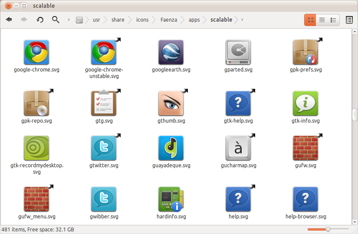Open the search tool magnifier
358x234 pixels.
56,19
